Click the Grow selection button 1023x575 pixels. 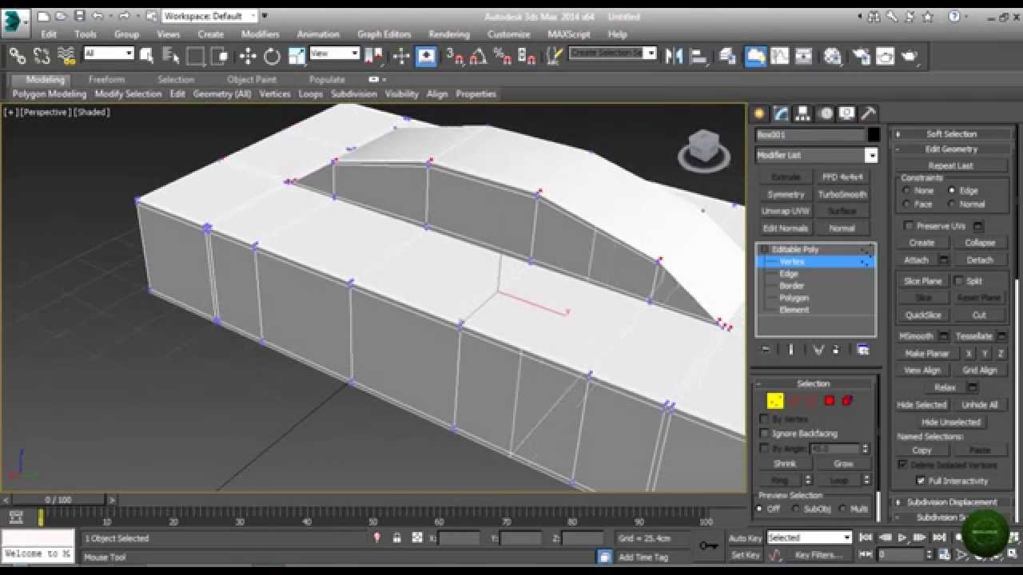844,464
